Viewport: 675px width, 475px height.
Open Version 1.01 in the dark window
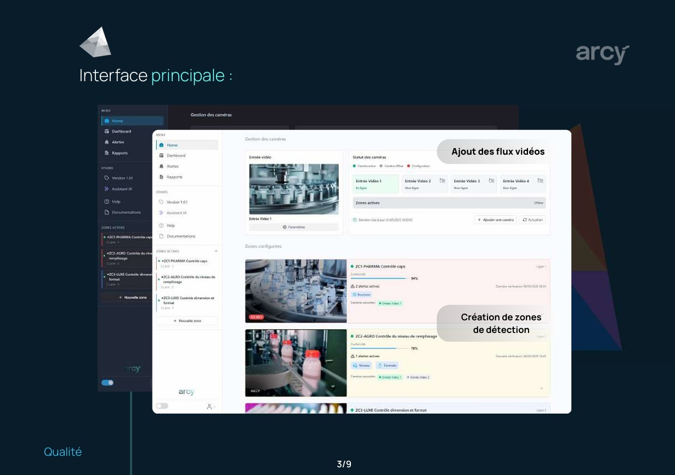tap(122, 178)
